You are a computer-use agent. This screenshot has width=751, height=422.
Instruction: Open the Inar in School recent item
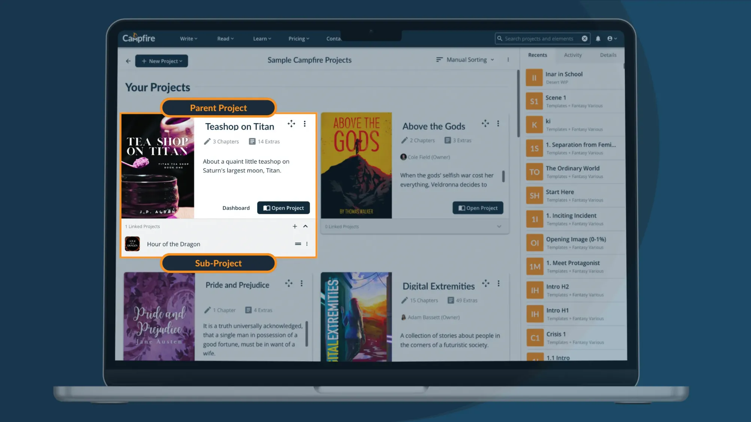575,78
